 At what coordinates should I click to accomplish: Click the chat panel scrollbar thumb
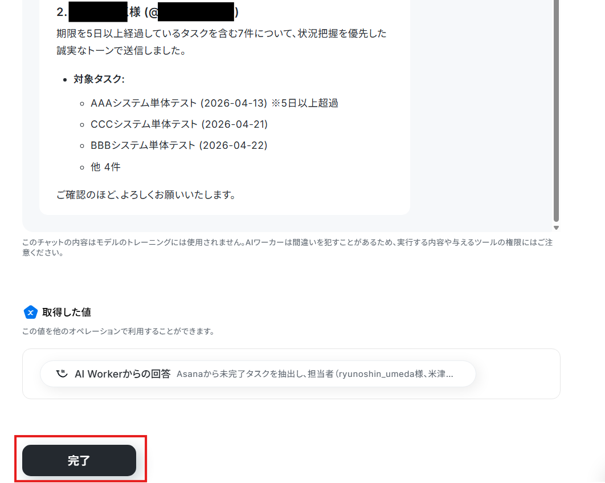point(556,111)
